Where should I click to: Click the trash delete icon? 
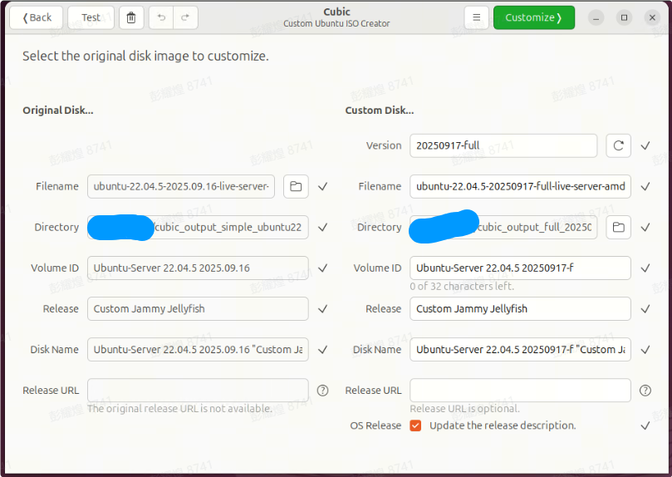[x=131, y=17]
